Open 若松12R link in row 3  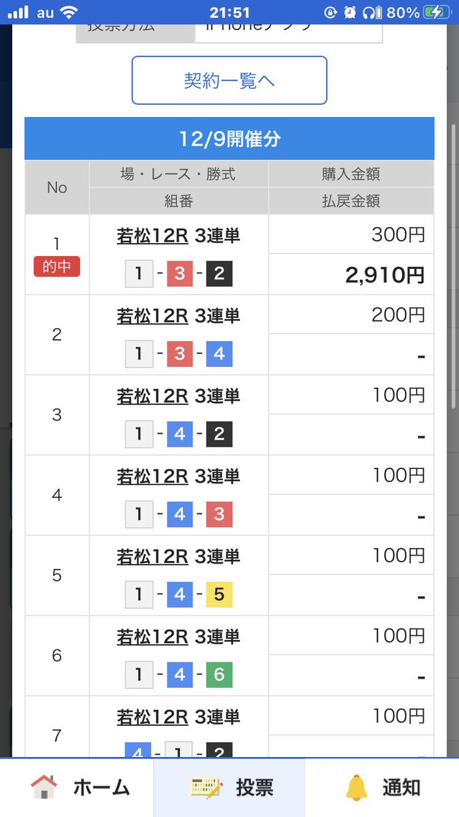(x=152, y=396)
